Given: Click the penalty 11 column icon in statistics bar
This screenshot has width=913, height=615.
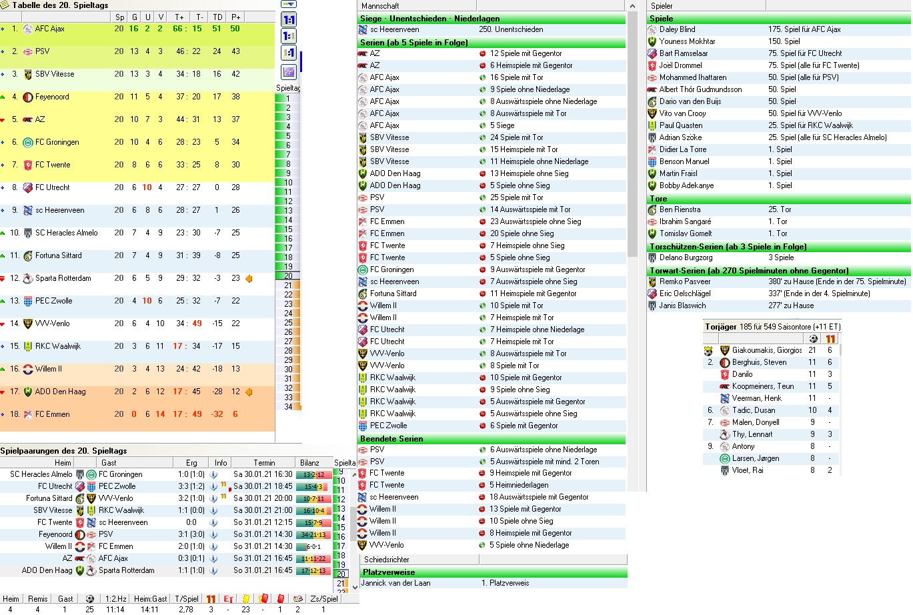Looking at the screenshot, I should click(211, 599).
